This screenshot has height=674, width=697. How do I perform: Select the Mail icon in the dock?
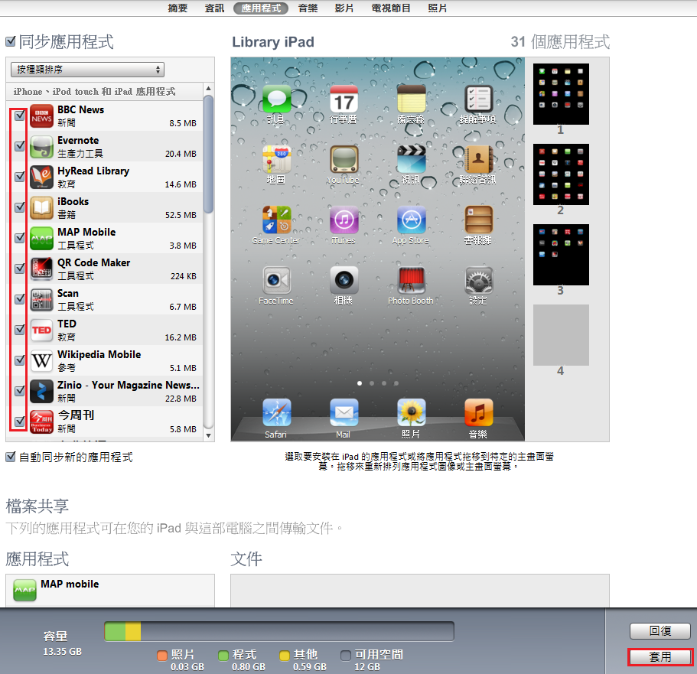pyautogui.click(x=344, y=412)
